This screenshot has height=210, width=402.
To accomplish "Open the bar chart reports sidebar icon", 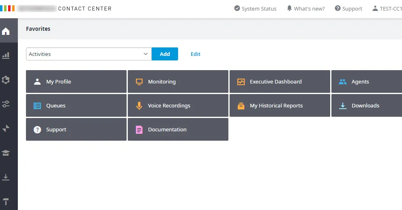I will pos(6,56).
